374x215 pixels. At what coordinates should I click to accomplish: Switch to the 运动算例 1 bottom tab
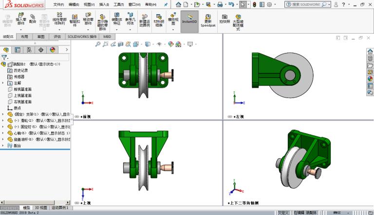[x=60, y=208]
